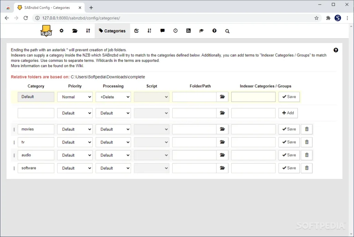Open Servers up-down arrows icon
The width and height of the screenshot is (354, 237).
point(88,31)
